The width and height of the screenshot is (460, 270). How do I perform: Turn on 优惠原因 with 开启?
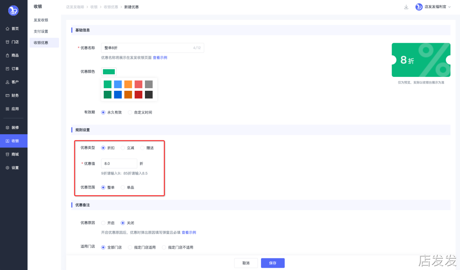(x=103, y=223)
